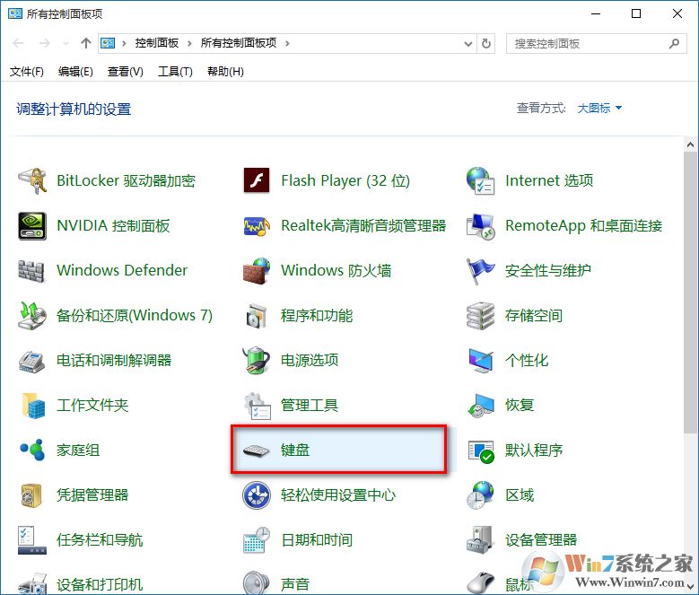Open the 日期和时间 calendar icon

257,540
